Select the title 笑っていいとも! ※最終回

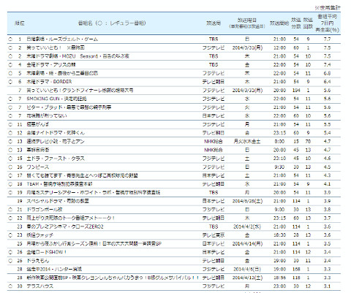56,47
